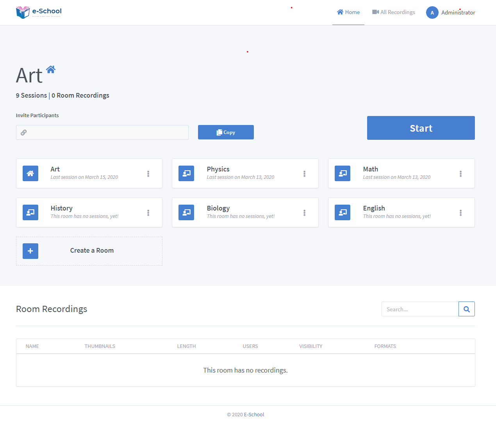Click the Art room home icon
Image resolution: width=496 pixels, height=421 pixels.
[x=30, y=173]
